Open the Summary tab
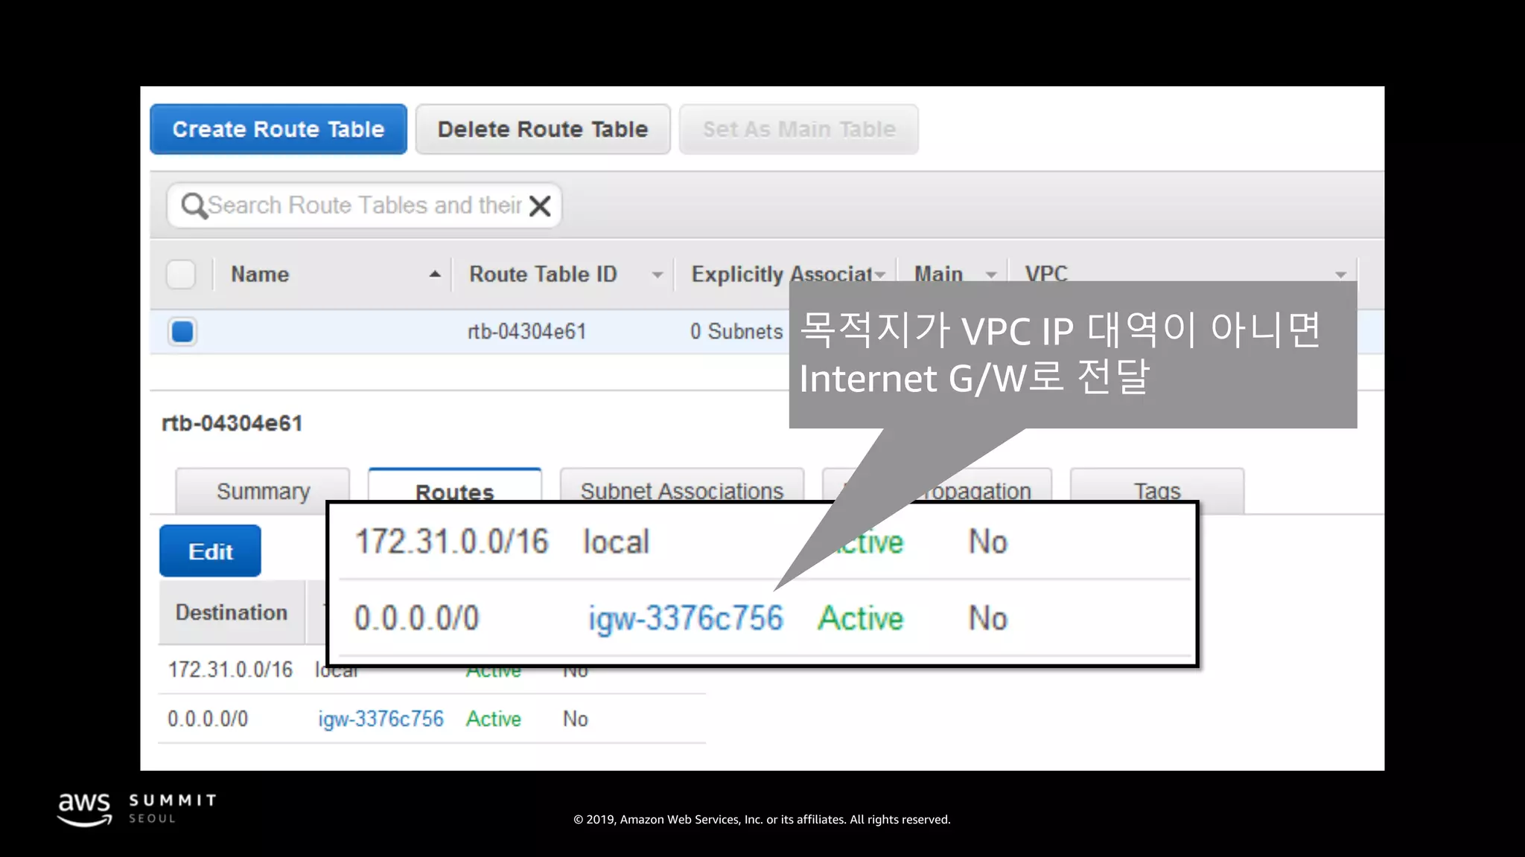1525x857 pixels. [x=263, y=491]
